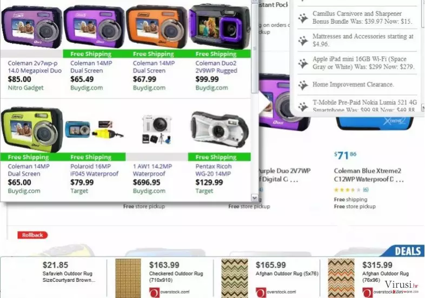Click the red Rollback badge

pyautogui.click(x=32, y=235)
